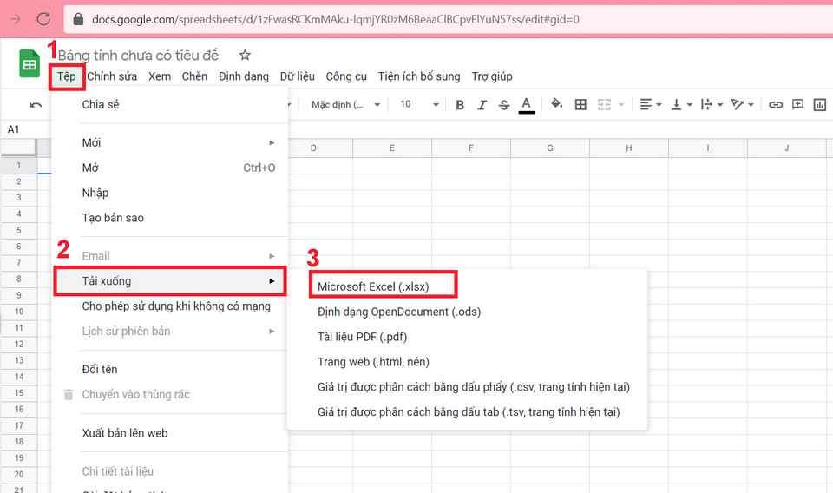
Task: Toggle italic formatting in toolbar
Action: pos(482,105)
